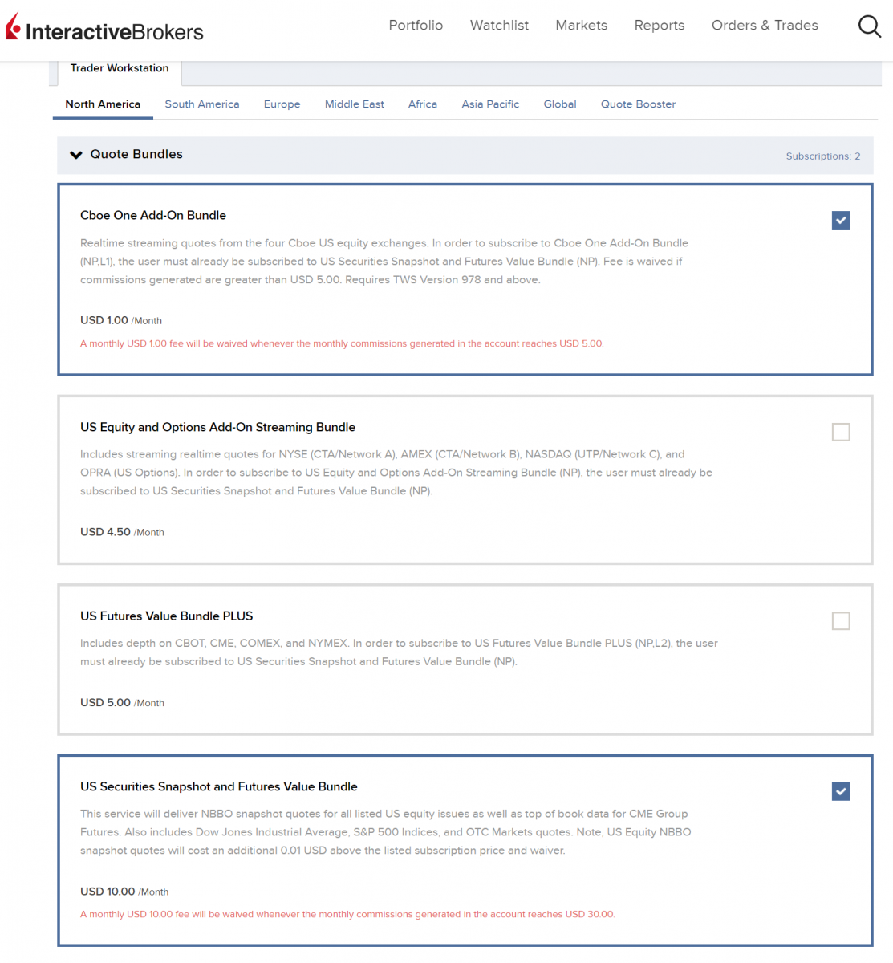This screenshot has height=963, width=893.
Task: Click the US Securities Snapshot and Futures Value Bundle title
Action: pos(219,786)
